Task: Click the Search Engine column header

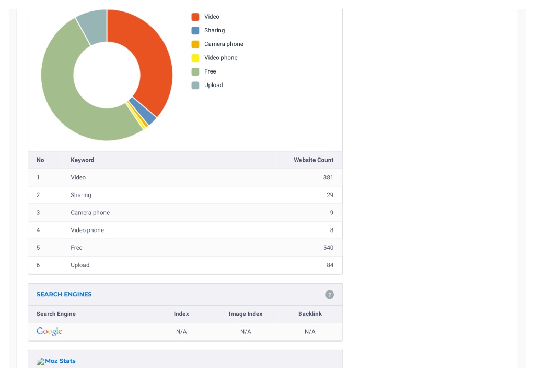Action: pyautogui.click(x=56, y=314)
